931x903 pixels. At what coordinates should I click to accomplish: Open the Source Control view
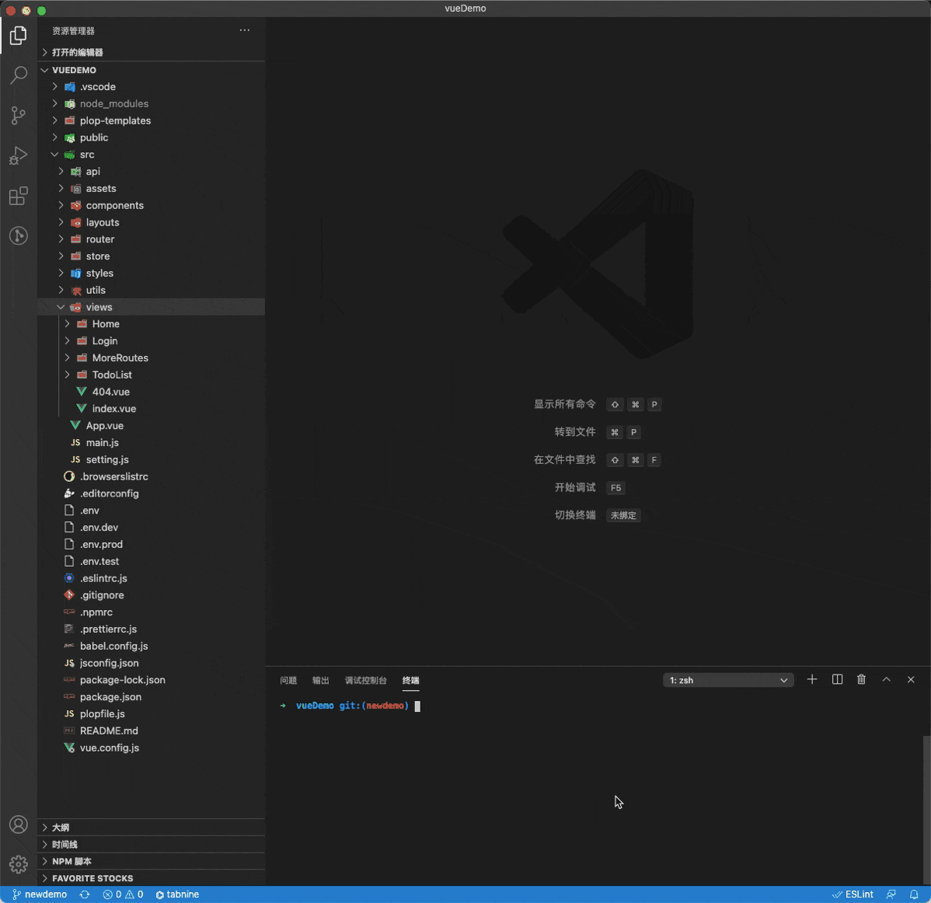(19, 115)
